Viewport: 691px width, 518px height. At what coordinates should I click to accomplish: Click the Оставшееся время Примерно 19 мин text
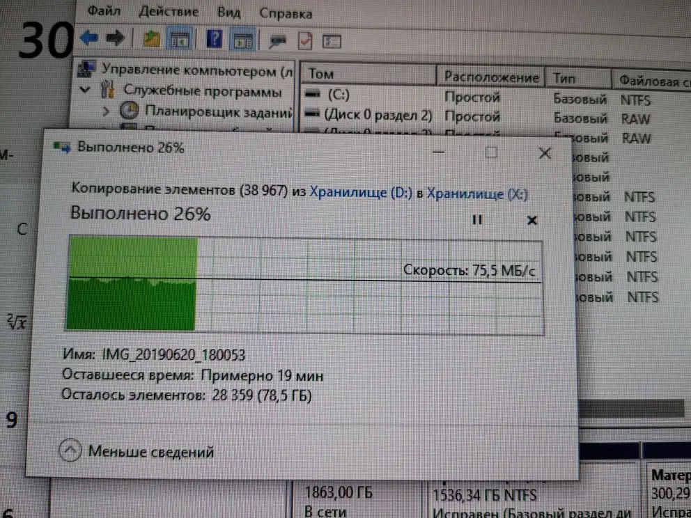click(192, 375)
